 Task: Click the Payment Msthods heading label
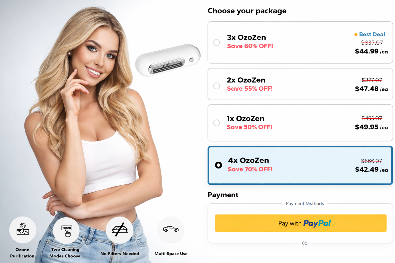click(305, 203)
